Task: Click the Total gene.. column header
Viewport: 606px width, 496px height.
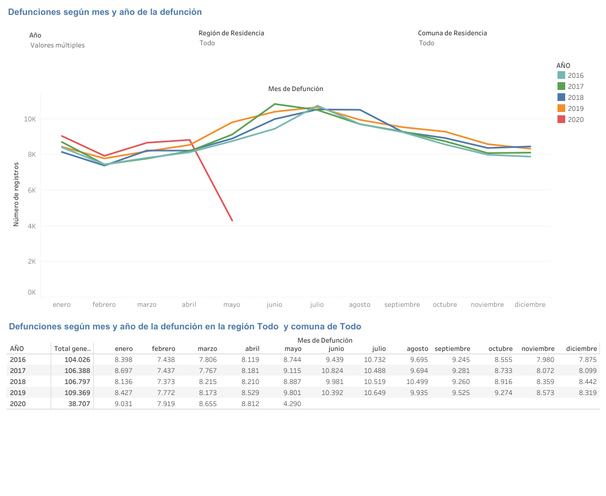Action: point(72,349)
